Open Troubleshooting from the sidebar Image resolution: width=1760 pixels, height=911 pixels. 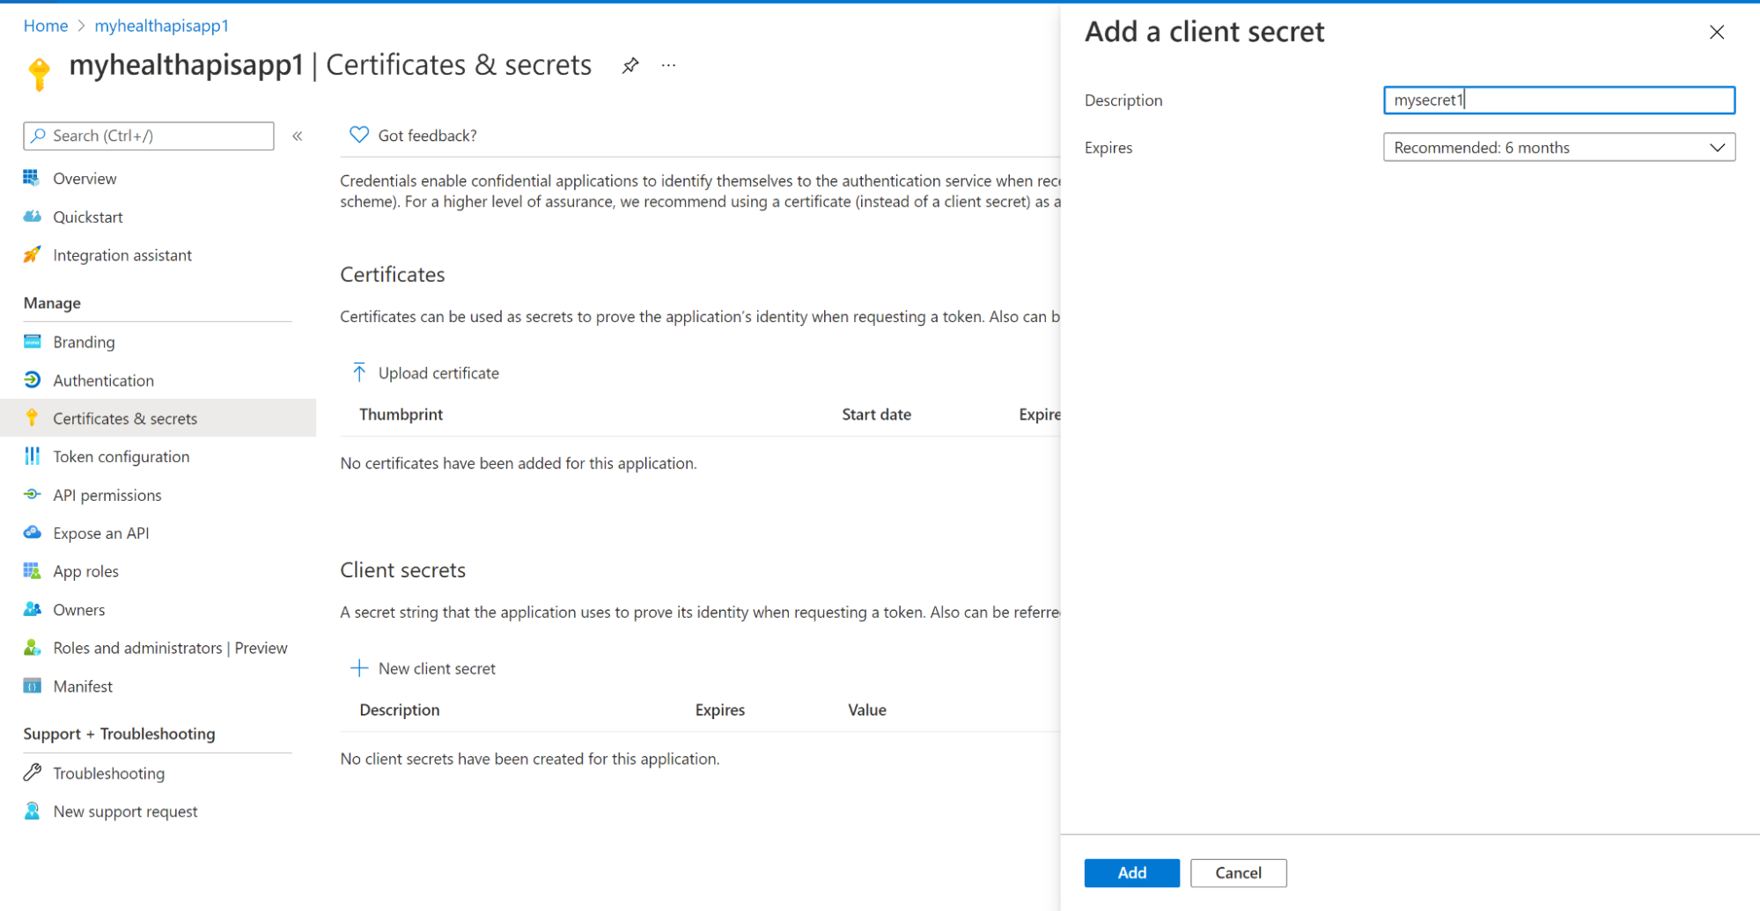pyautogui.click(x=108, y=773)
